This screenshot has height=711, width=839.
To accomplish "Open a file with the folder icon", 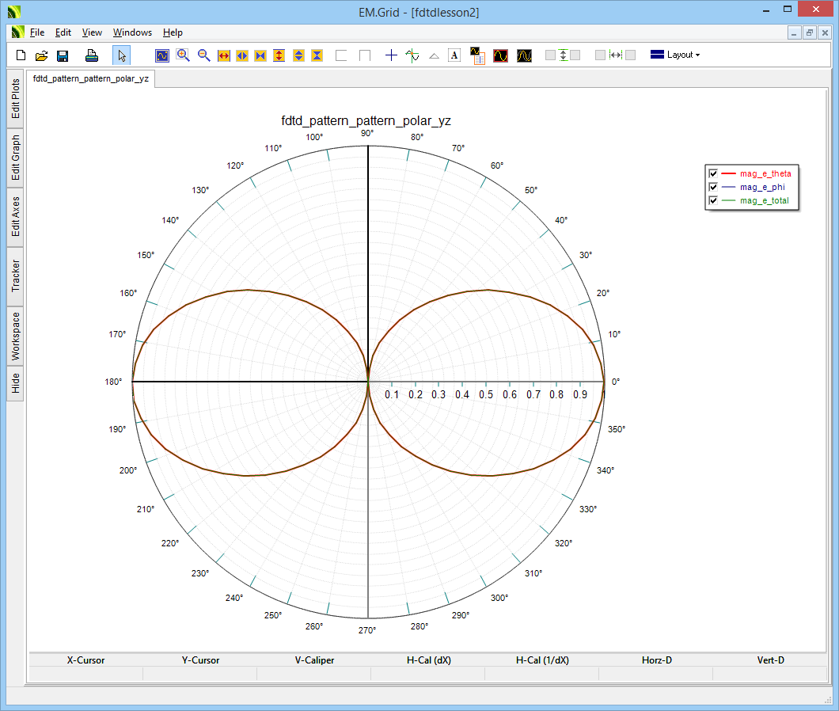I will pyautogui.click(x=42, y=55).
